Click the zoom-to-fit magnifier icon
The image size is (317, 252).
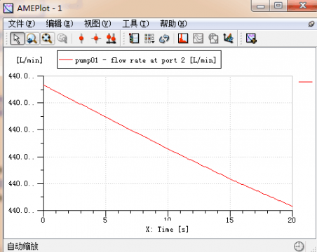[x=47, y=38]
